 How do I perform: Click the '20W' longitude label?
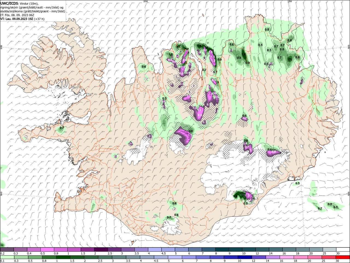tap(145, 1)
